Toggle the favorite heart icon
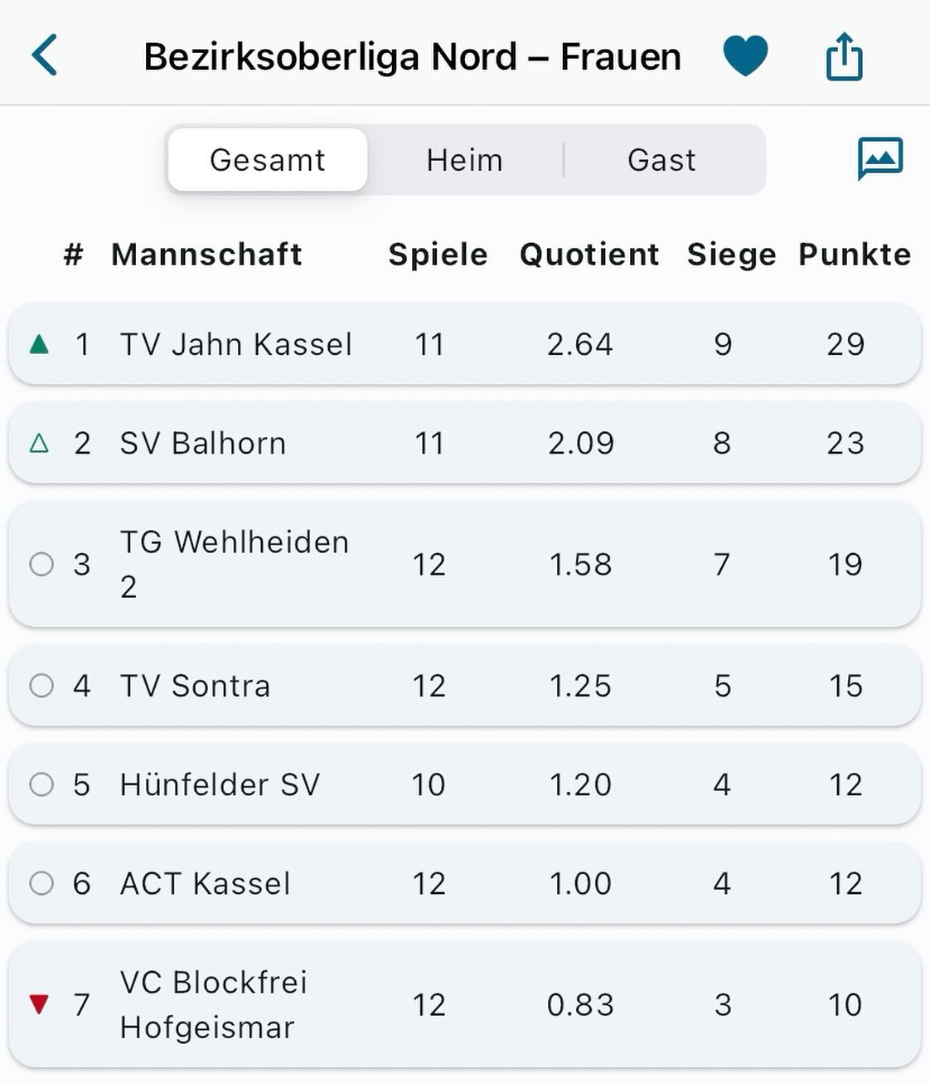 (x=745, y=56)
